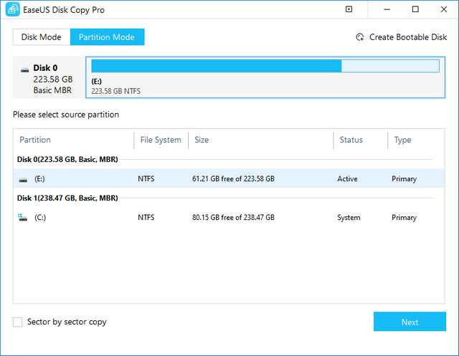Switch to Disk Mode tab
This screenshot has width=459, height=356.
click(x=42, y=37)
